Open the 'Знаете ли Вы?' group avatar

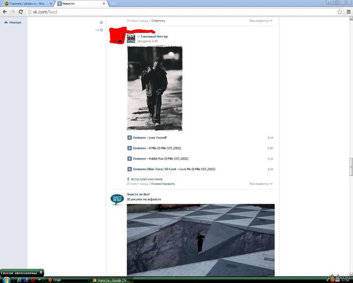point(117,200)
